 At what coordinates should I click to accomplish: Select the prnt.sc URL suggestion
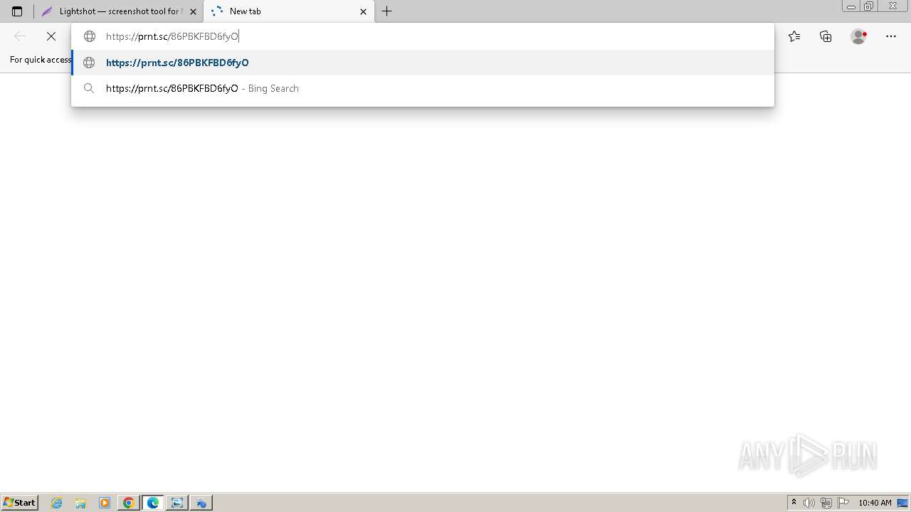pyautogui.click(x=423, y=63)
